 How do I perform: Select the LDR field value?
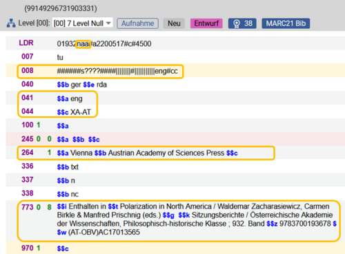click(x=104, y=43)
